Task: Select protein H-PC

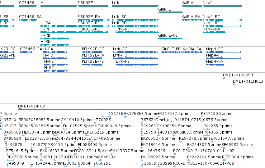Action: click(x=56, y=71)
